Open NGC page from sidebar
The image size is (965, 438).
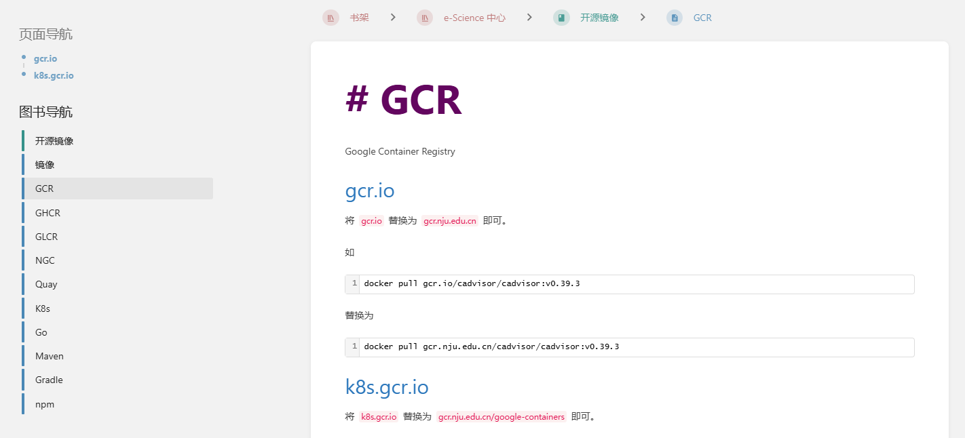tap(45, 260)
